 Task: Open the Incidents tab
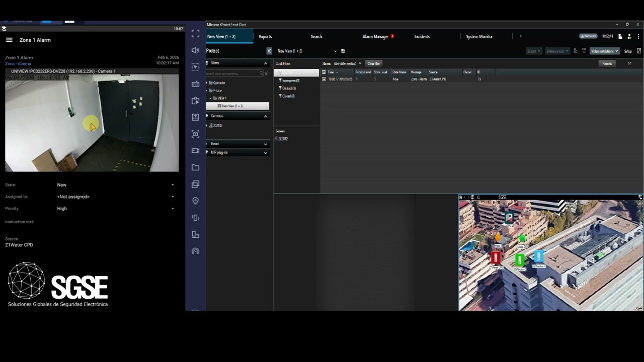[422, 37]
